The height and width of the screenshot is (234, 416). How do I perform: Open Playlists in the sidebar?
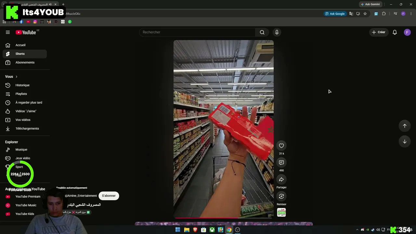click(25, 94)
